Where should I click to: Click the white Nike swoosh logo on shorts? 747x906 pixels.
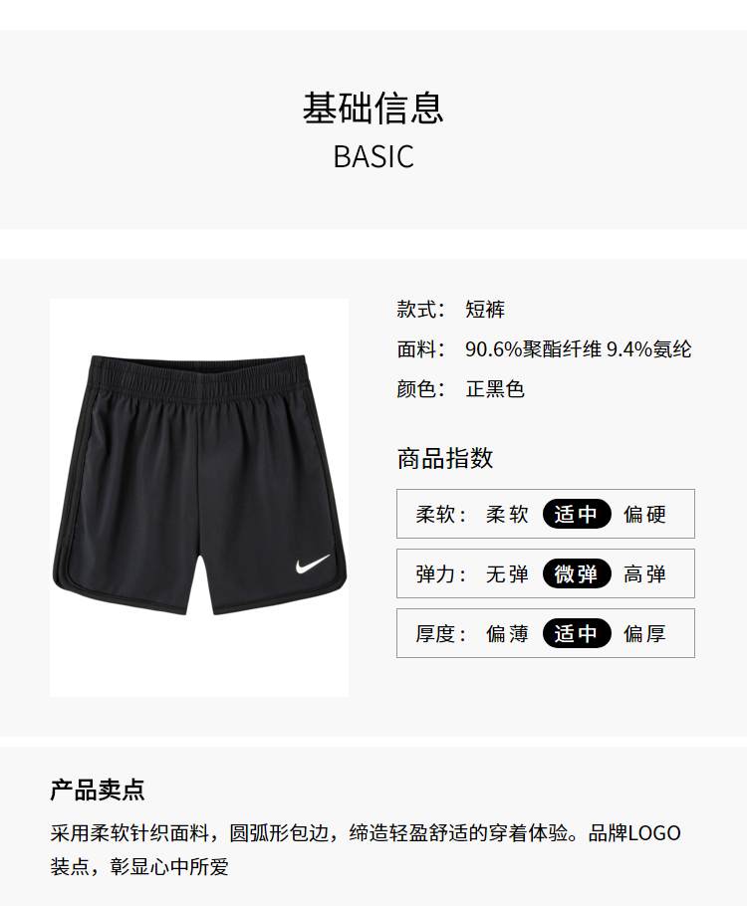[x=313, y=564]
